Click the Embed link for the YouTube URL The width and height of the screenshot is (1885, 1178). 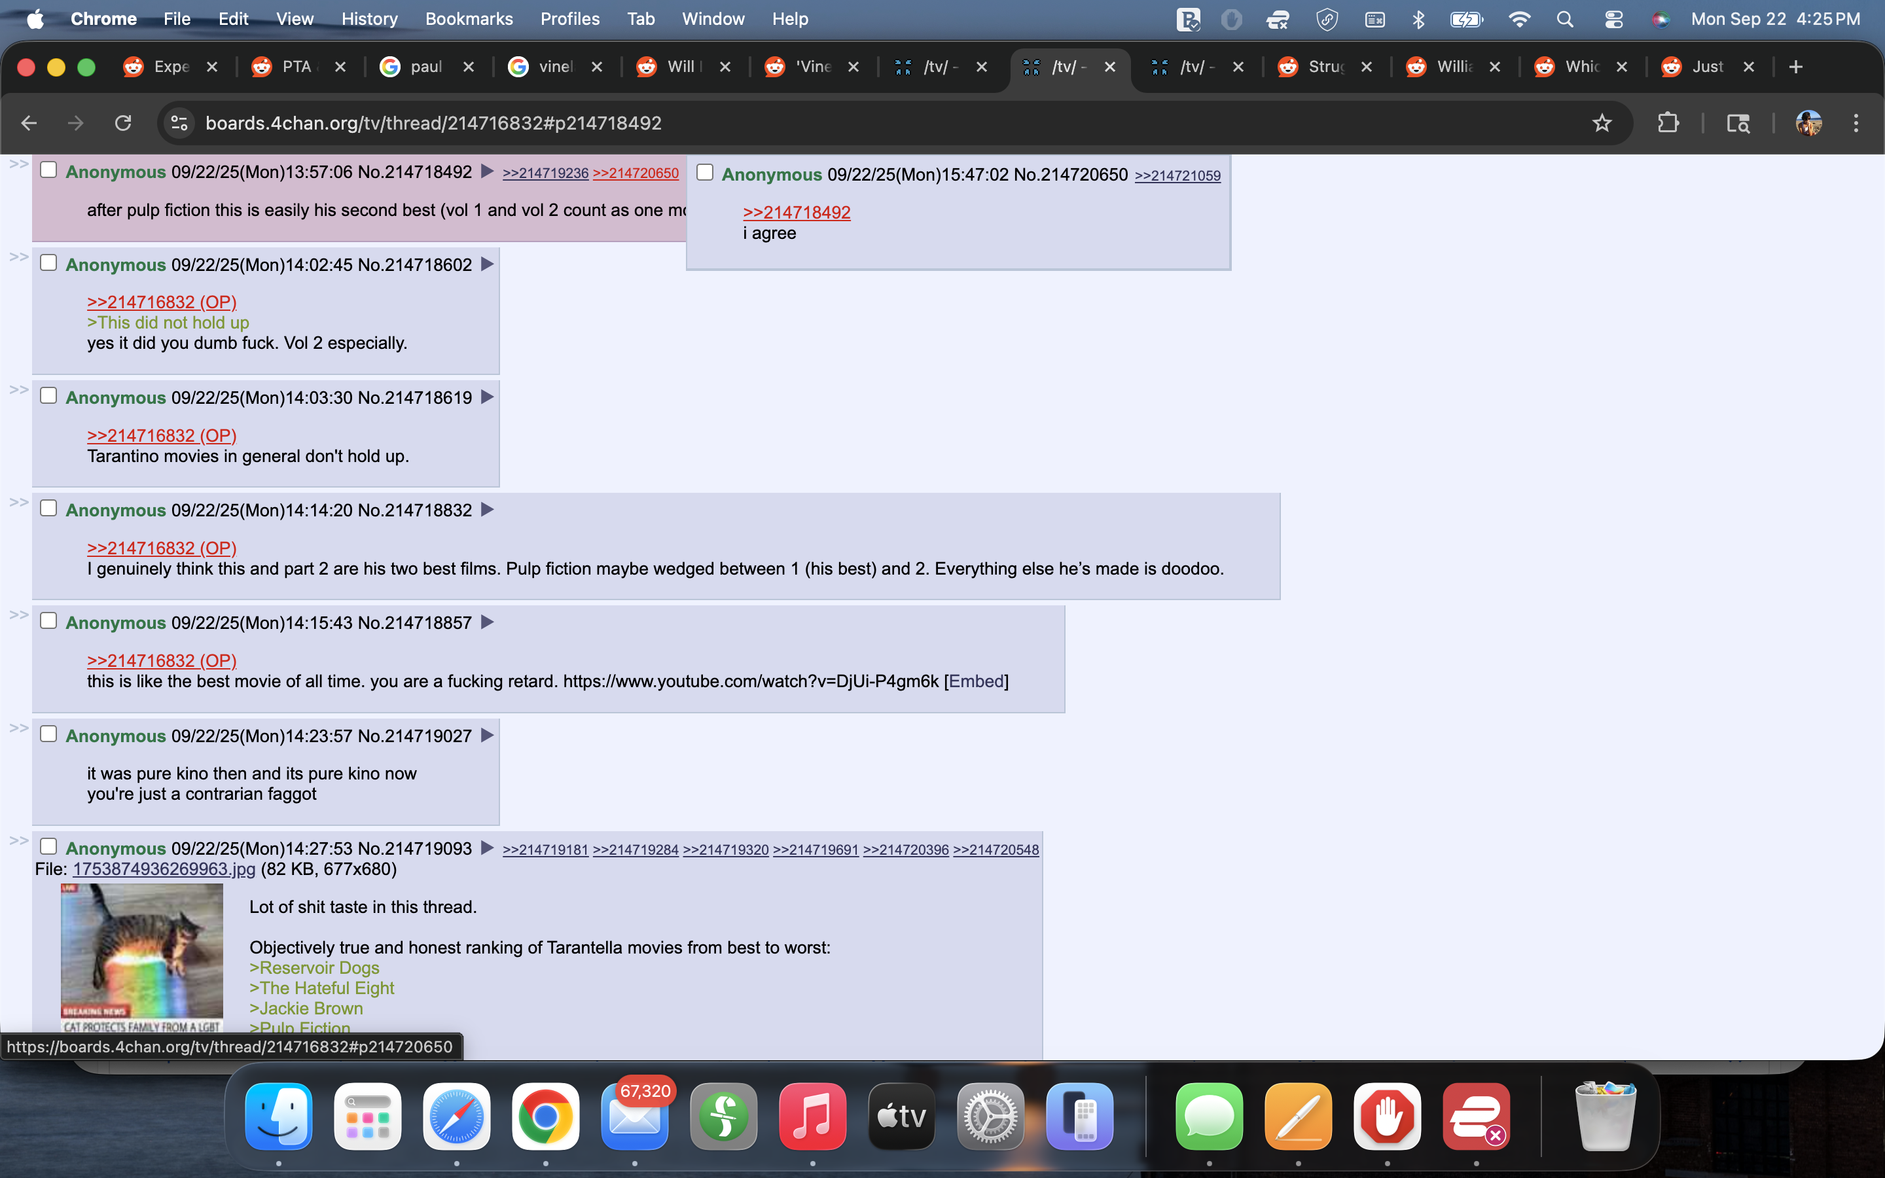click(976, 681)
